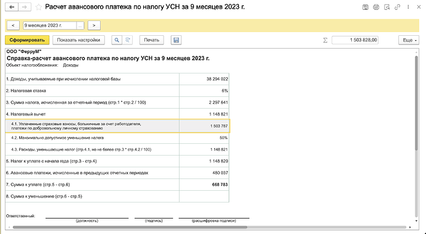Add report to favorites with star icon

[38, 7]
